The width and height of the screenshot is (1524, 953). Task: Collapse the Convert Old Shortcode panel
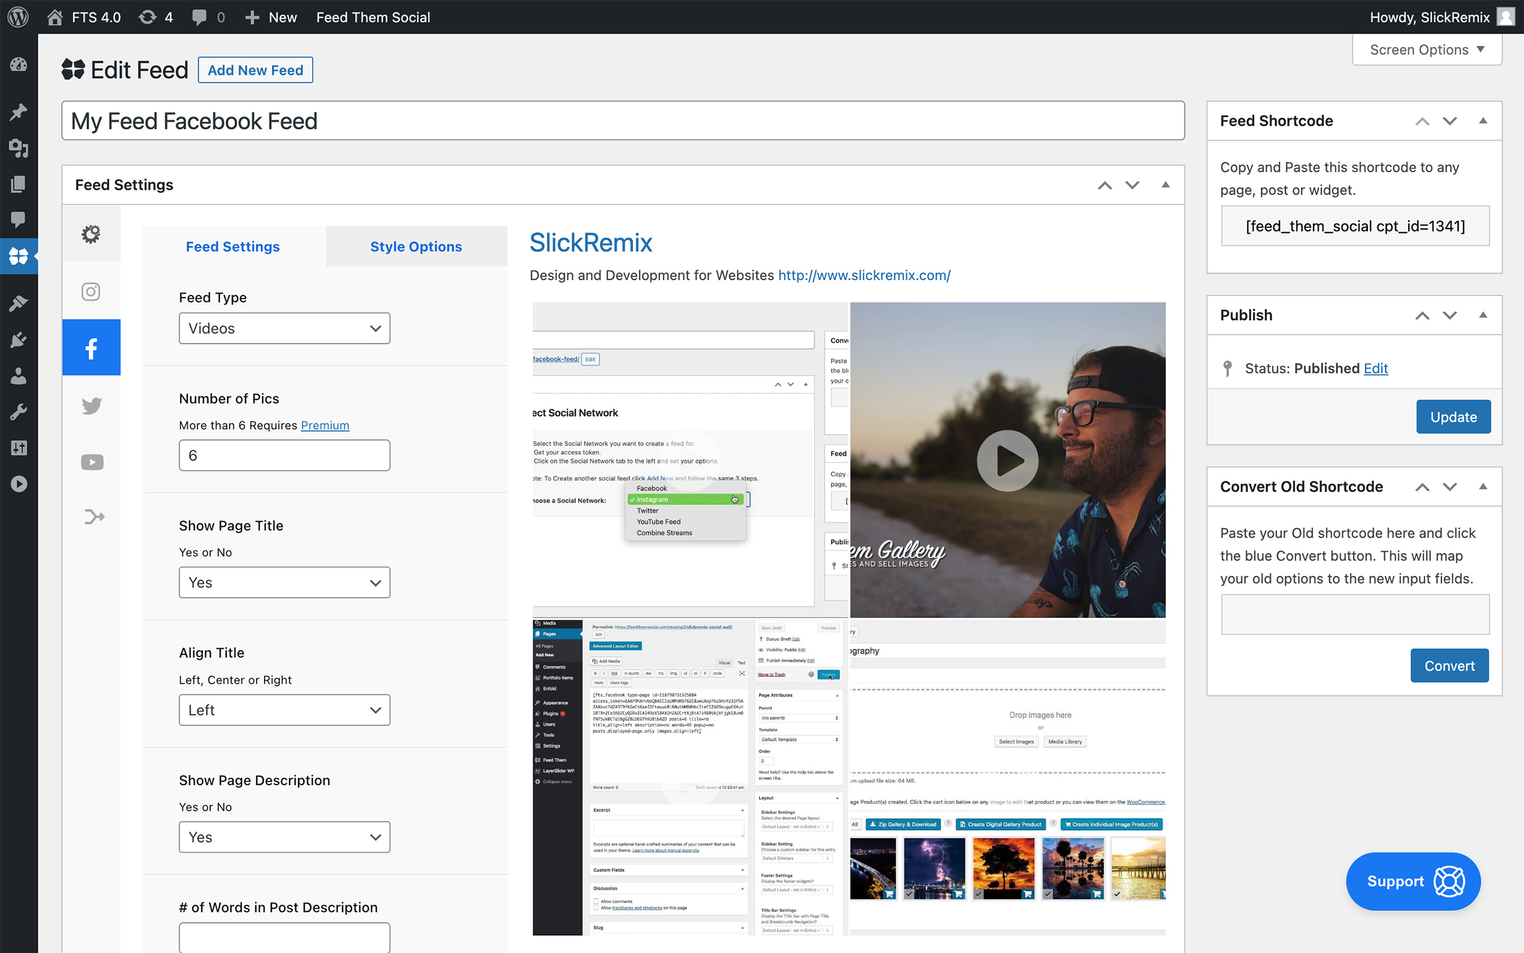(1483, 486)
